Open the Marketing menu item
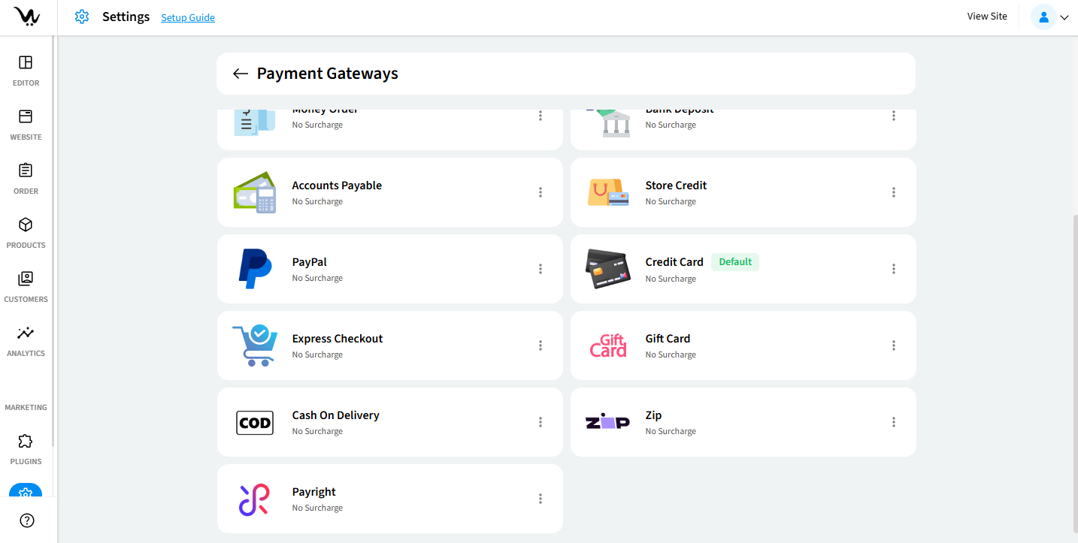 click(26, 407)
